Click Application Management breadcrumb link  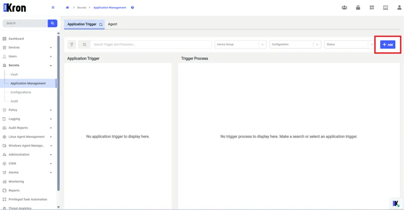coord(110,7)
